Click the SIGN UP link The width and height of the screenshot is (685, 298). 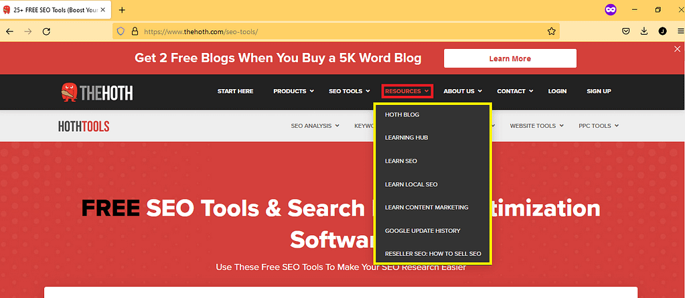coord(599,91)
